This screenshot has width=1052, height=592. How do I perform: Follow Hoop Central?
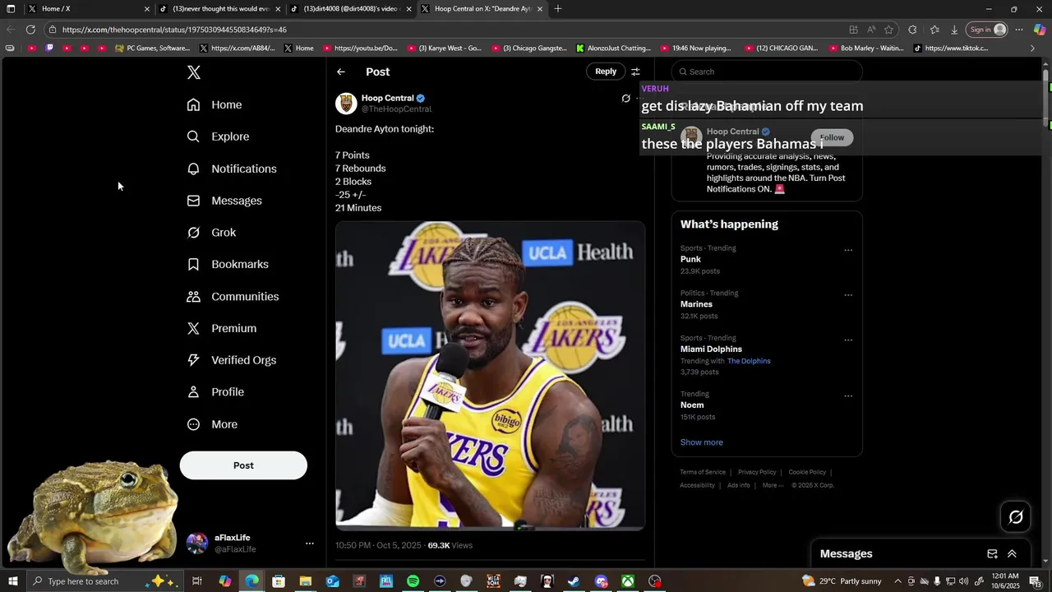point(832,137)
